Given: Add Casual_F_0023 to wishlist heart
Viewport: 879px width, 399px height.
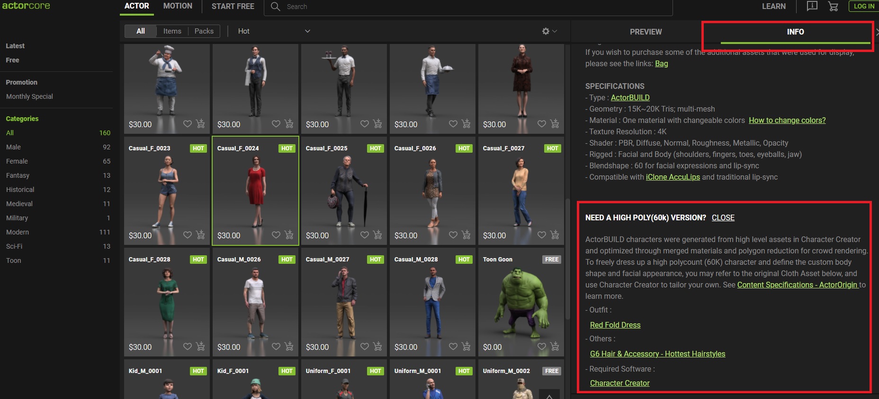Looking at the screenshot, I should coord(188,235).
